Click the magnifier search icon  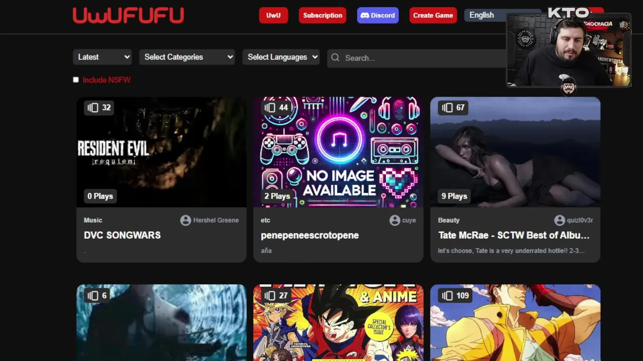[x=335, y=58]
